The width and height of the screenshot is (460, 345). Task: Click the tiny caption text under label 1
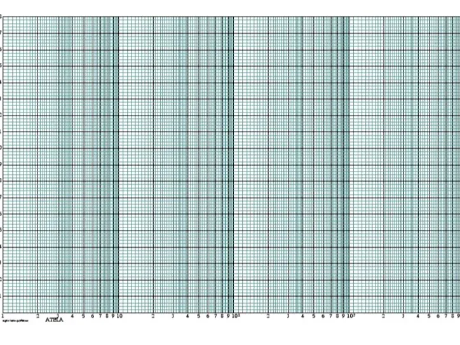pos(15,321)
